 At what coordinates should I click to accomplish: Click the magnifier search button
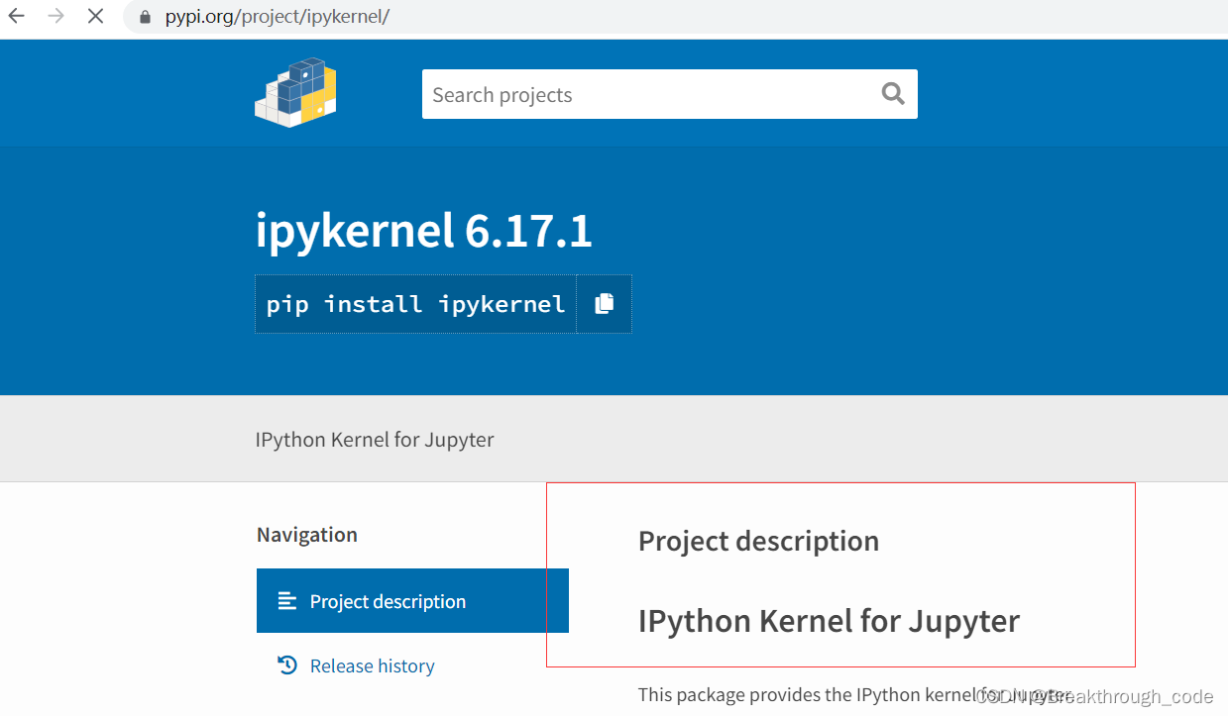[893, 94]
